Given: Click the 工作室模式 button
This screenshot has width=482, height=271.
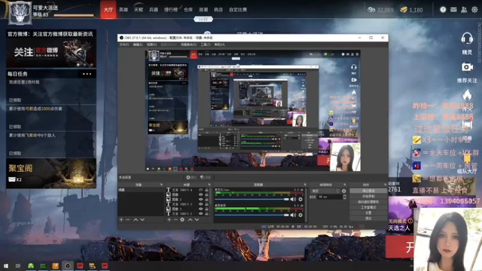Looking at the screenshot, I should tap(368, 207).
